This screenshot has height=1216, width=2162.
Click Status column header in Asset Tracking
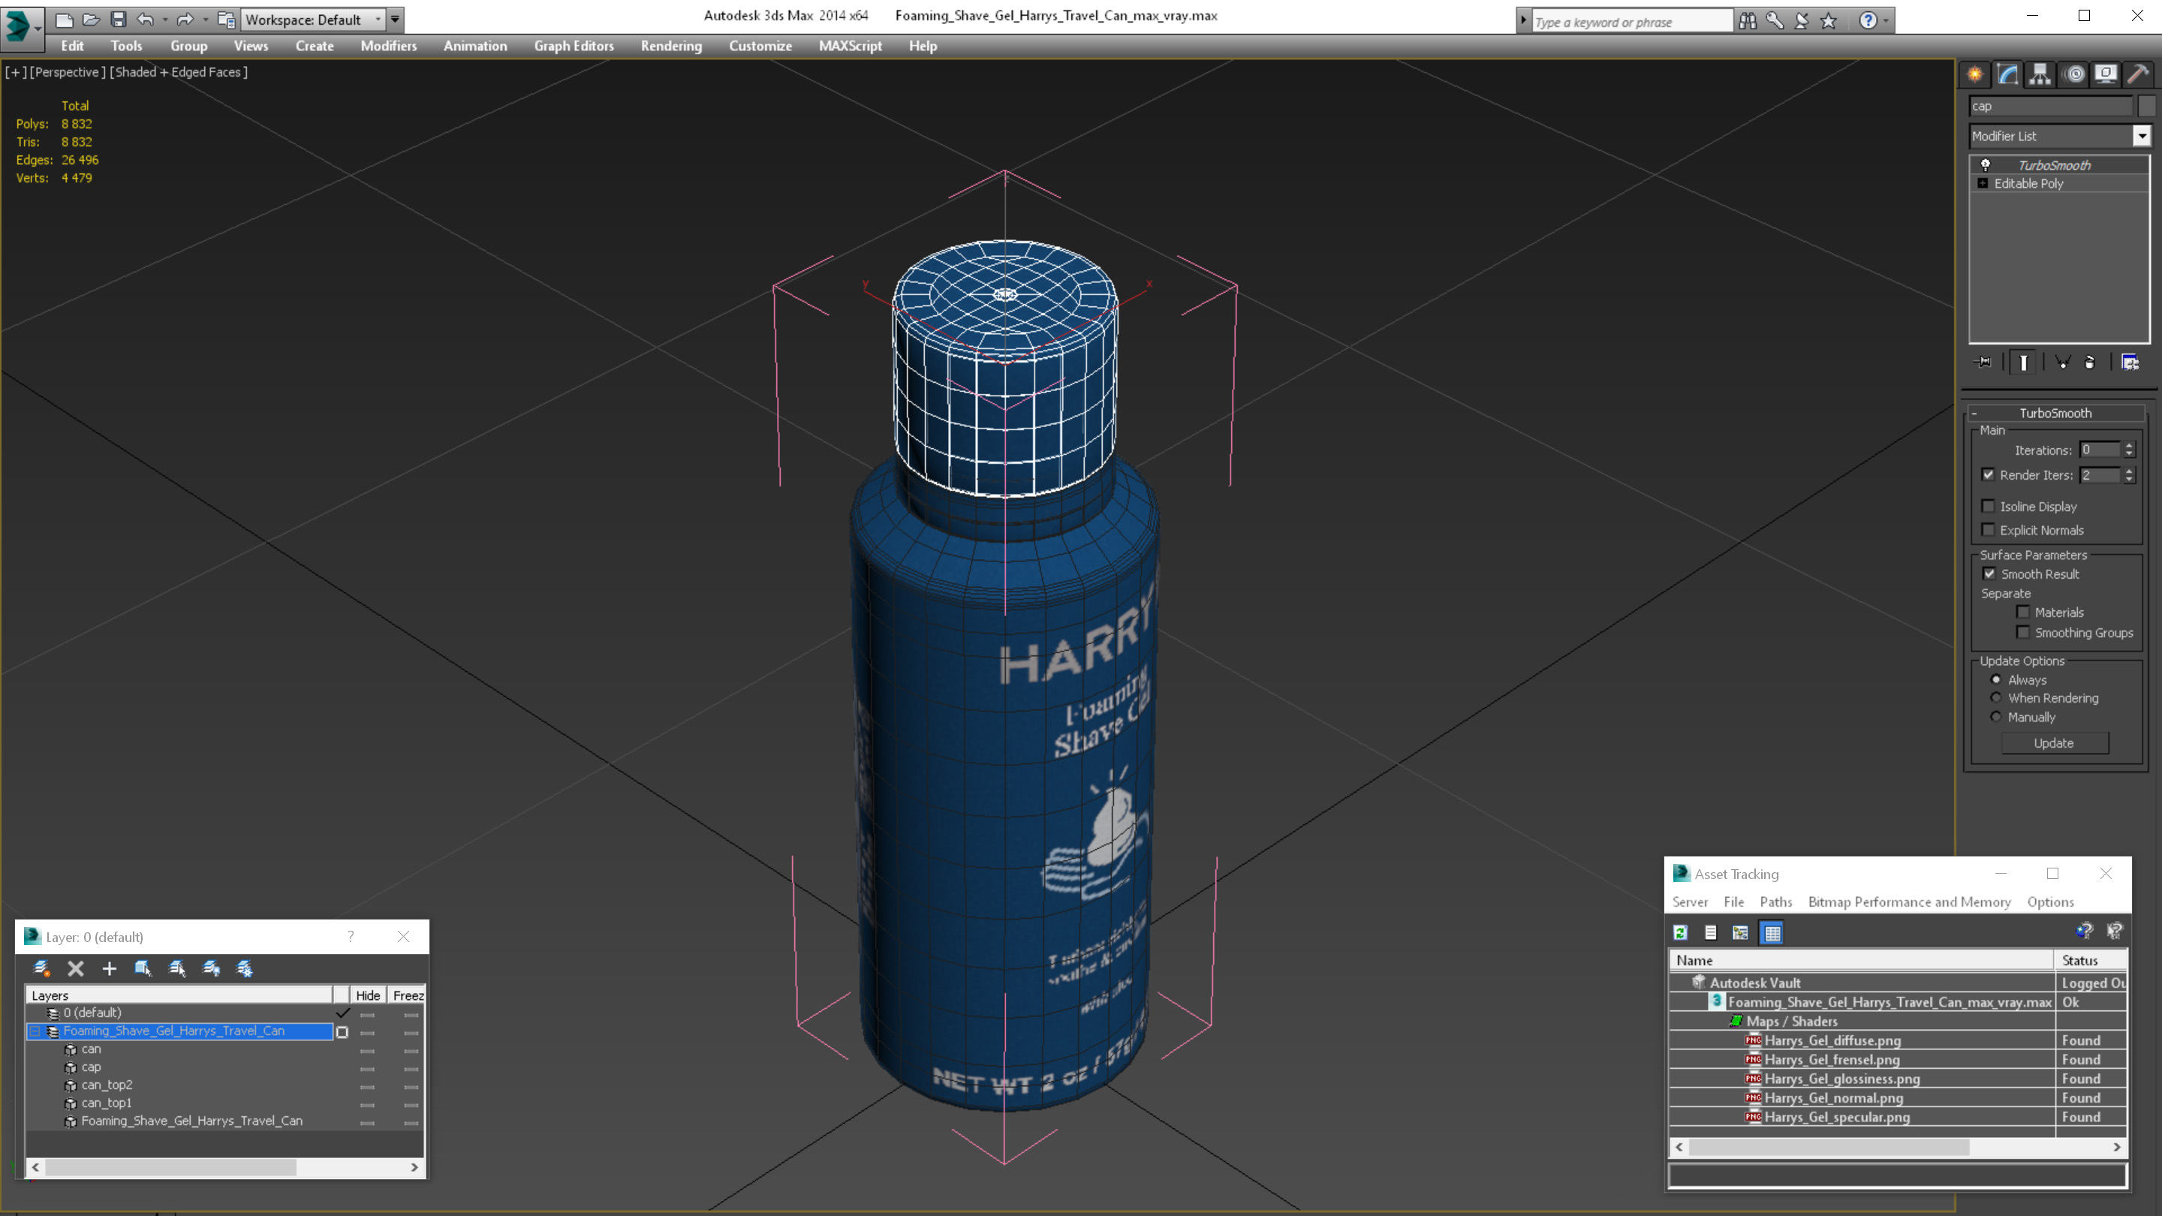point(2090,960)
